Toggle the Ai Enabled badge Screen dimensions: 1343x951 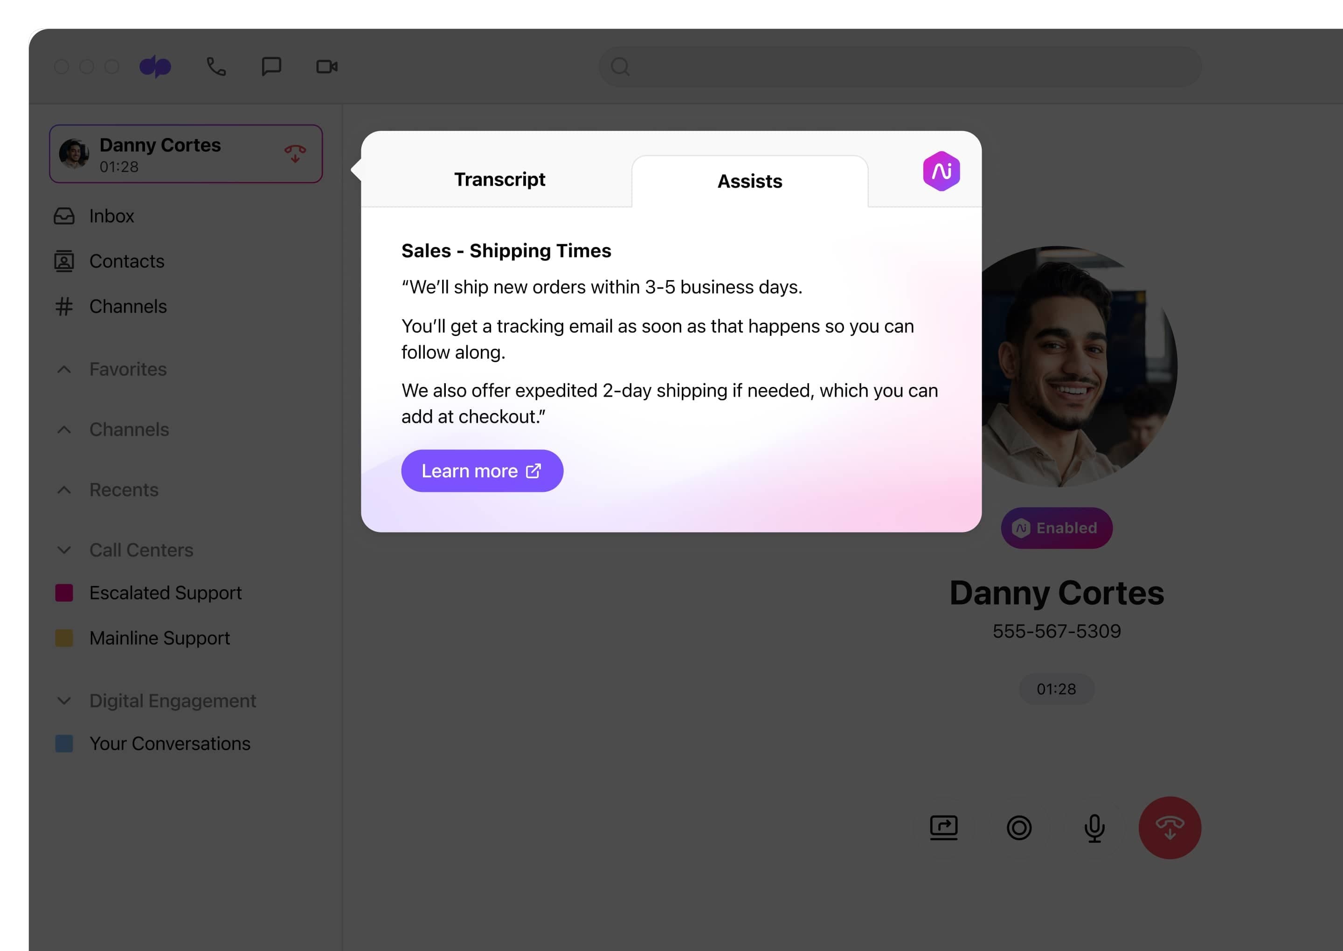coord(1057,528)
